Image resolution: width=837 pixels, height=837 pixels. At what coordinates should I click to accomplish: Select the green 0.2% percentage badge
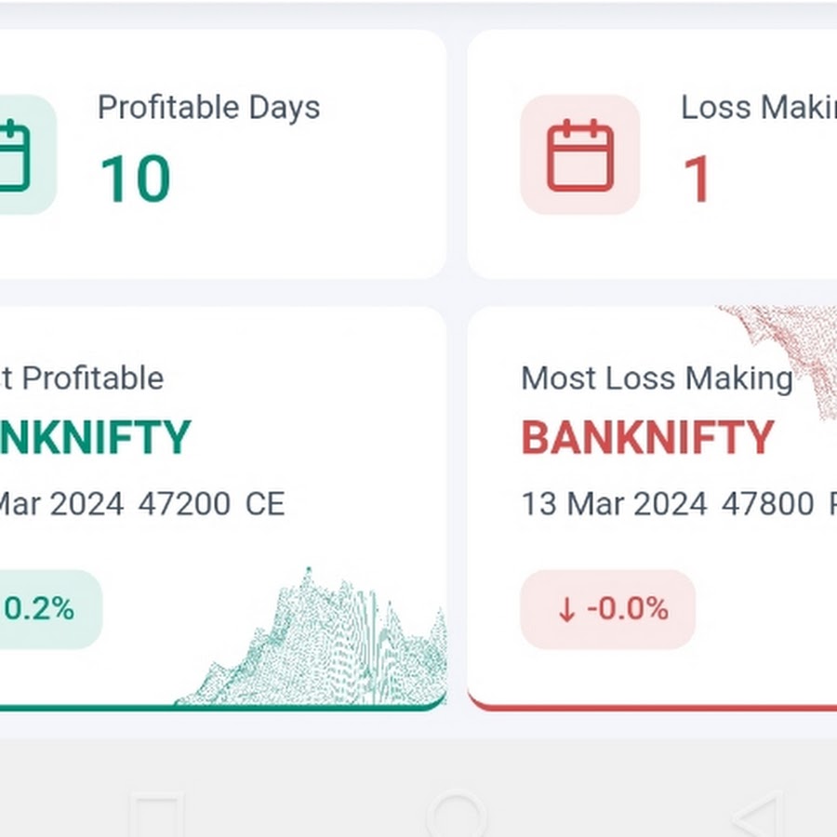(x=51, y=609)
